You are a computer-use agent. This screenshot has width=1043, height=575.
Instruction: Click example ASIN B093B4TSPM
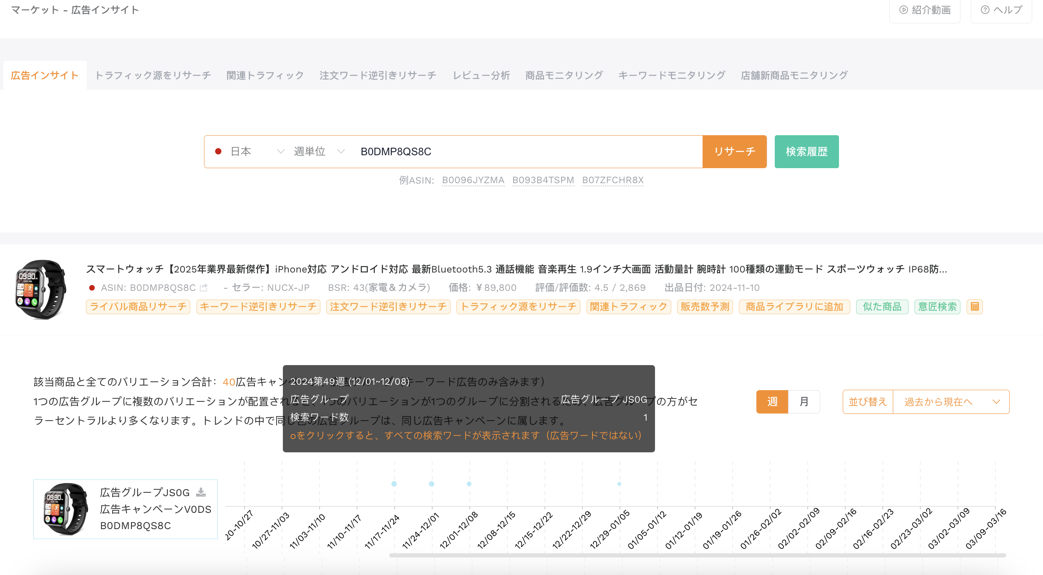point(543,180)
